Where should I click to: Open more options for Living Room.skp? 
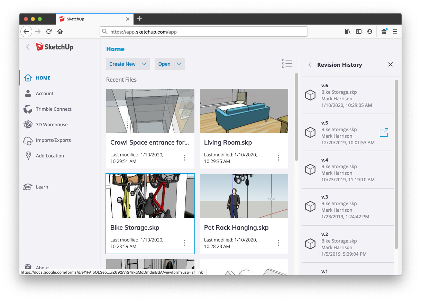click(278, 158)
